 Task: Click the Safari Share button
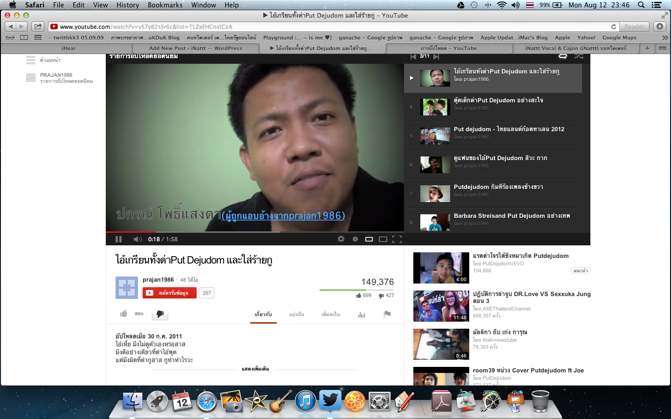click(38, 27)
